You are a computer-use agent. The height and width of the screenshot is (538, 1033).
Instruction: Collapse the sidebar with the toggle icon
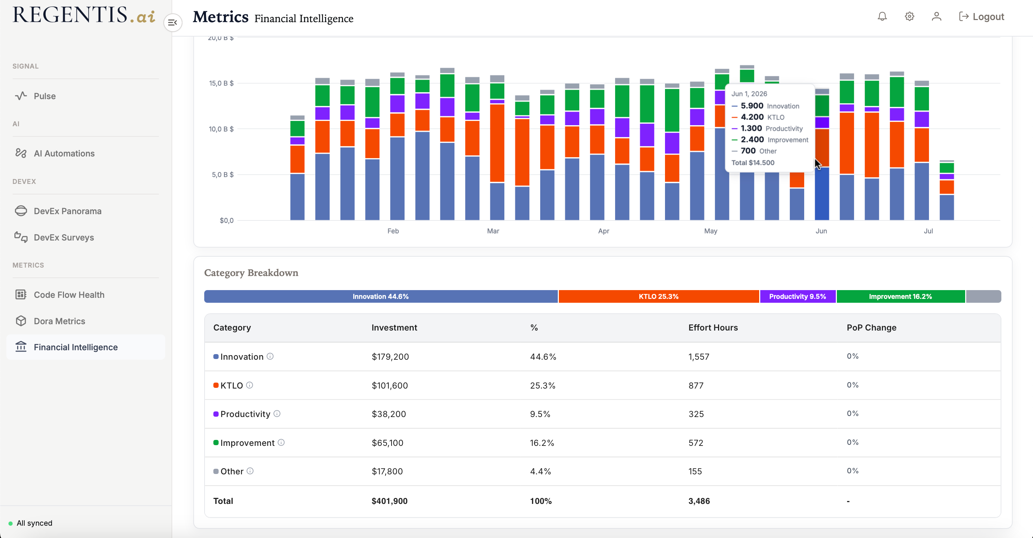point(173,23)
